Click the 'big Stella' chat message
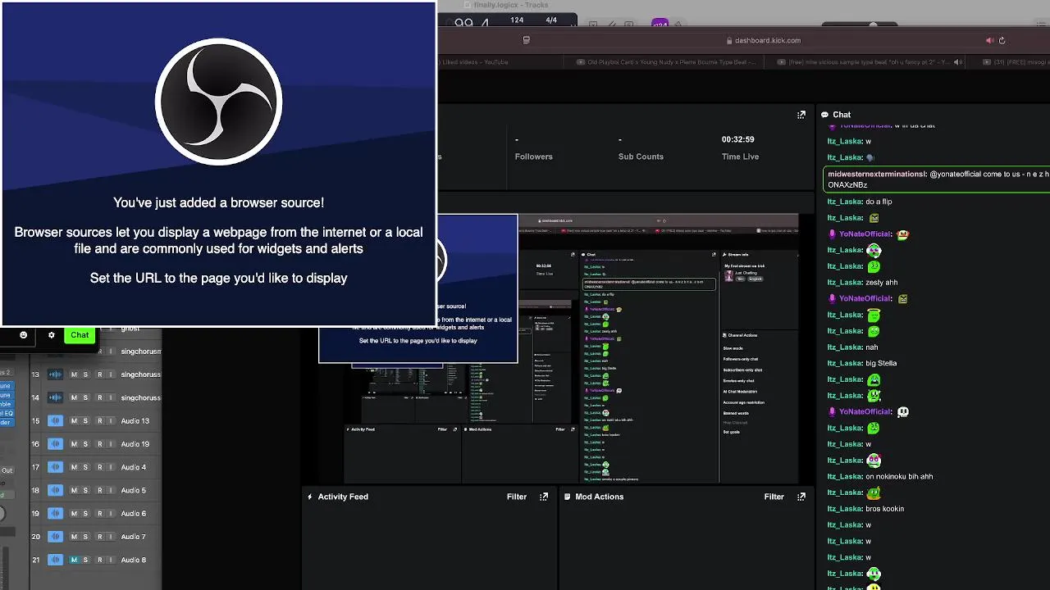This screenshot has height=590, width=1050. (881, 363)
